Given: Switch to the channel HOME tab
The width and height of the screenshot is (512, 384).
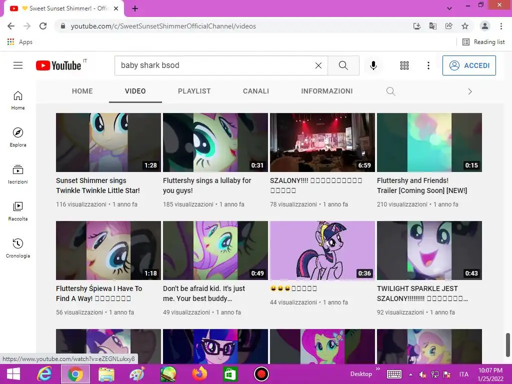Looking at the screenshot, I should [x=82, y=91].
